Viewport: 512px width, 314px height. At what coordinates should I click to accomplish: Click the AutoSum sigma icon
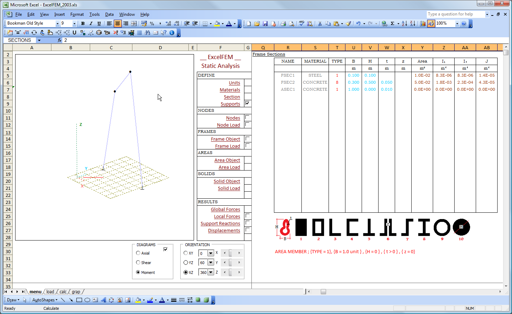tap(392, 24)
